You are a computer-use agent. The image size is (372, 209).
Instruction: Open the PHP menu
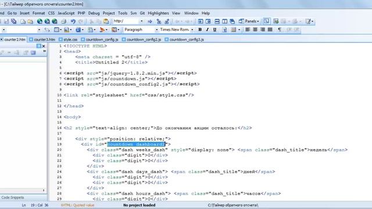click(81, 13)
